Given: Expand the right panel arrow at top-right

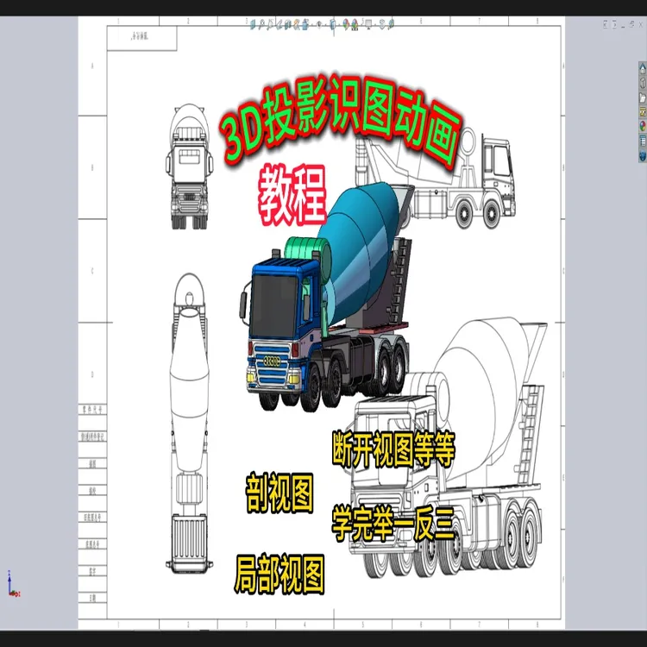Looking at the screenshot, I should point(614,24).
